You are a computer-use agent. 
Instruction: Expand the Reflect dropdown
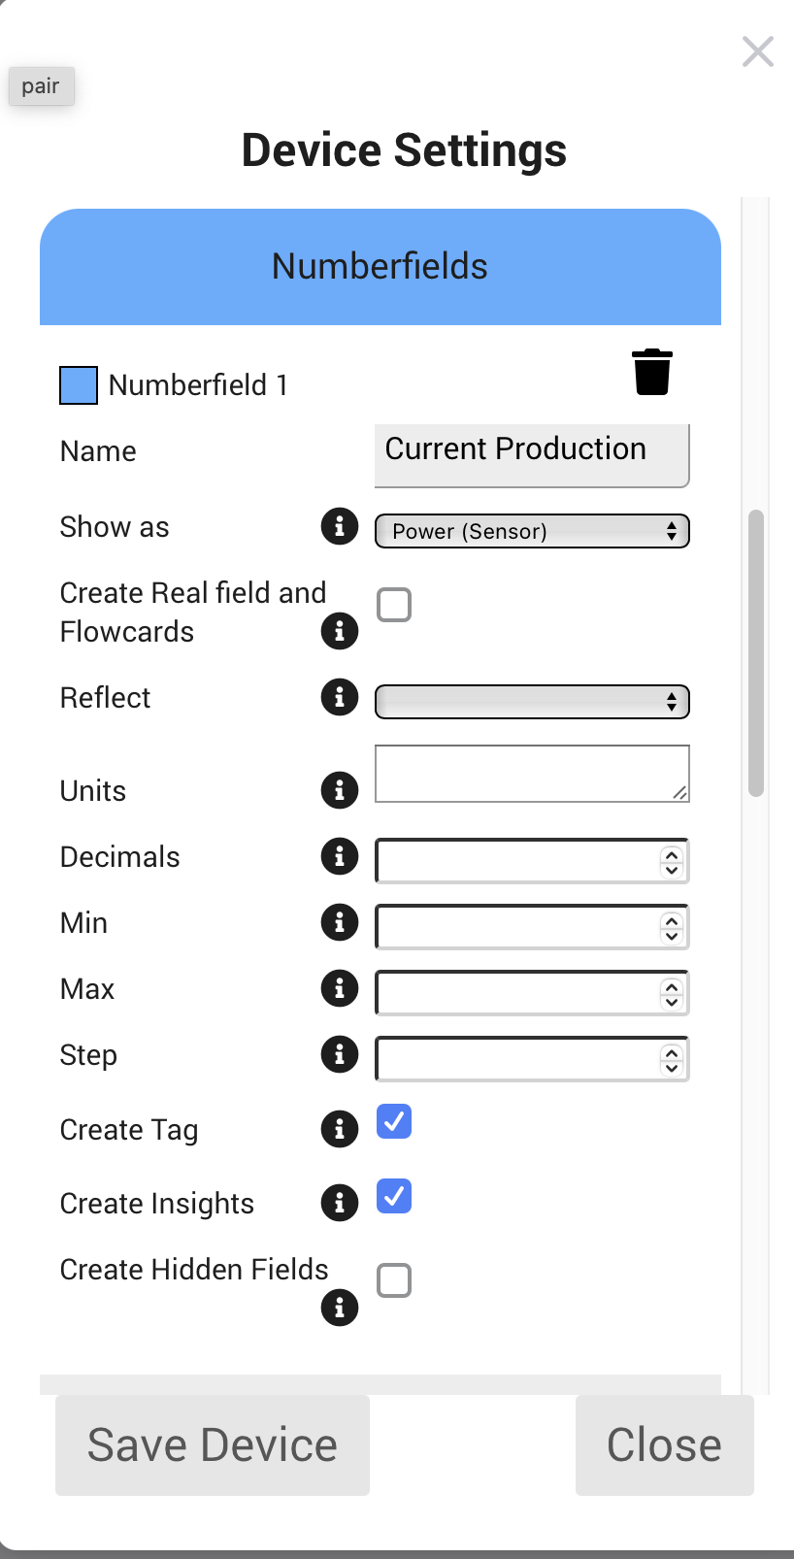532,702
